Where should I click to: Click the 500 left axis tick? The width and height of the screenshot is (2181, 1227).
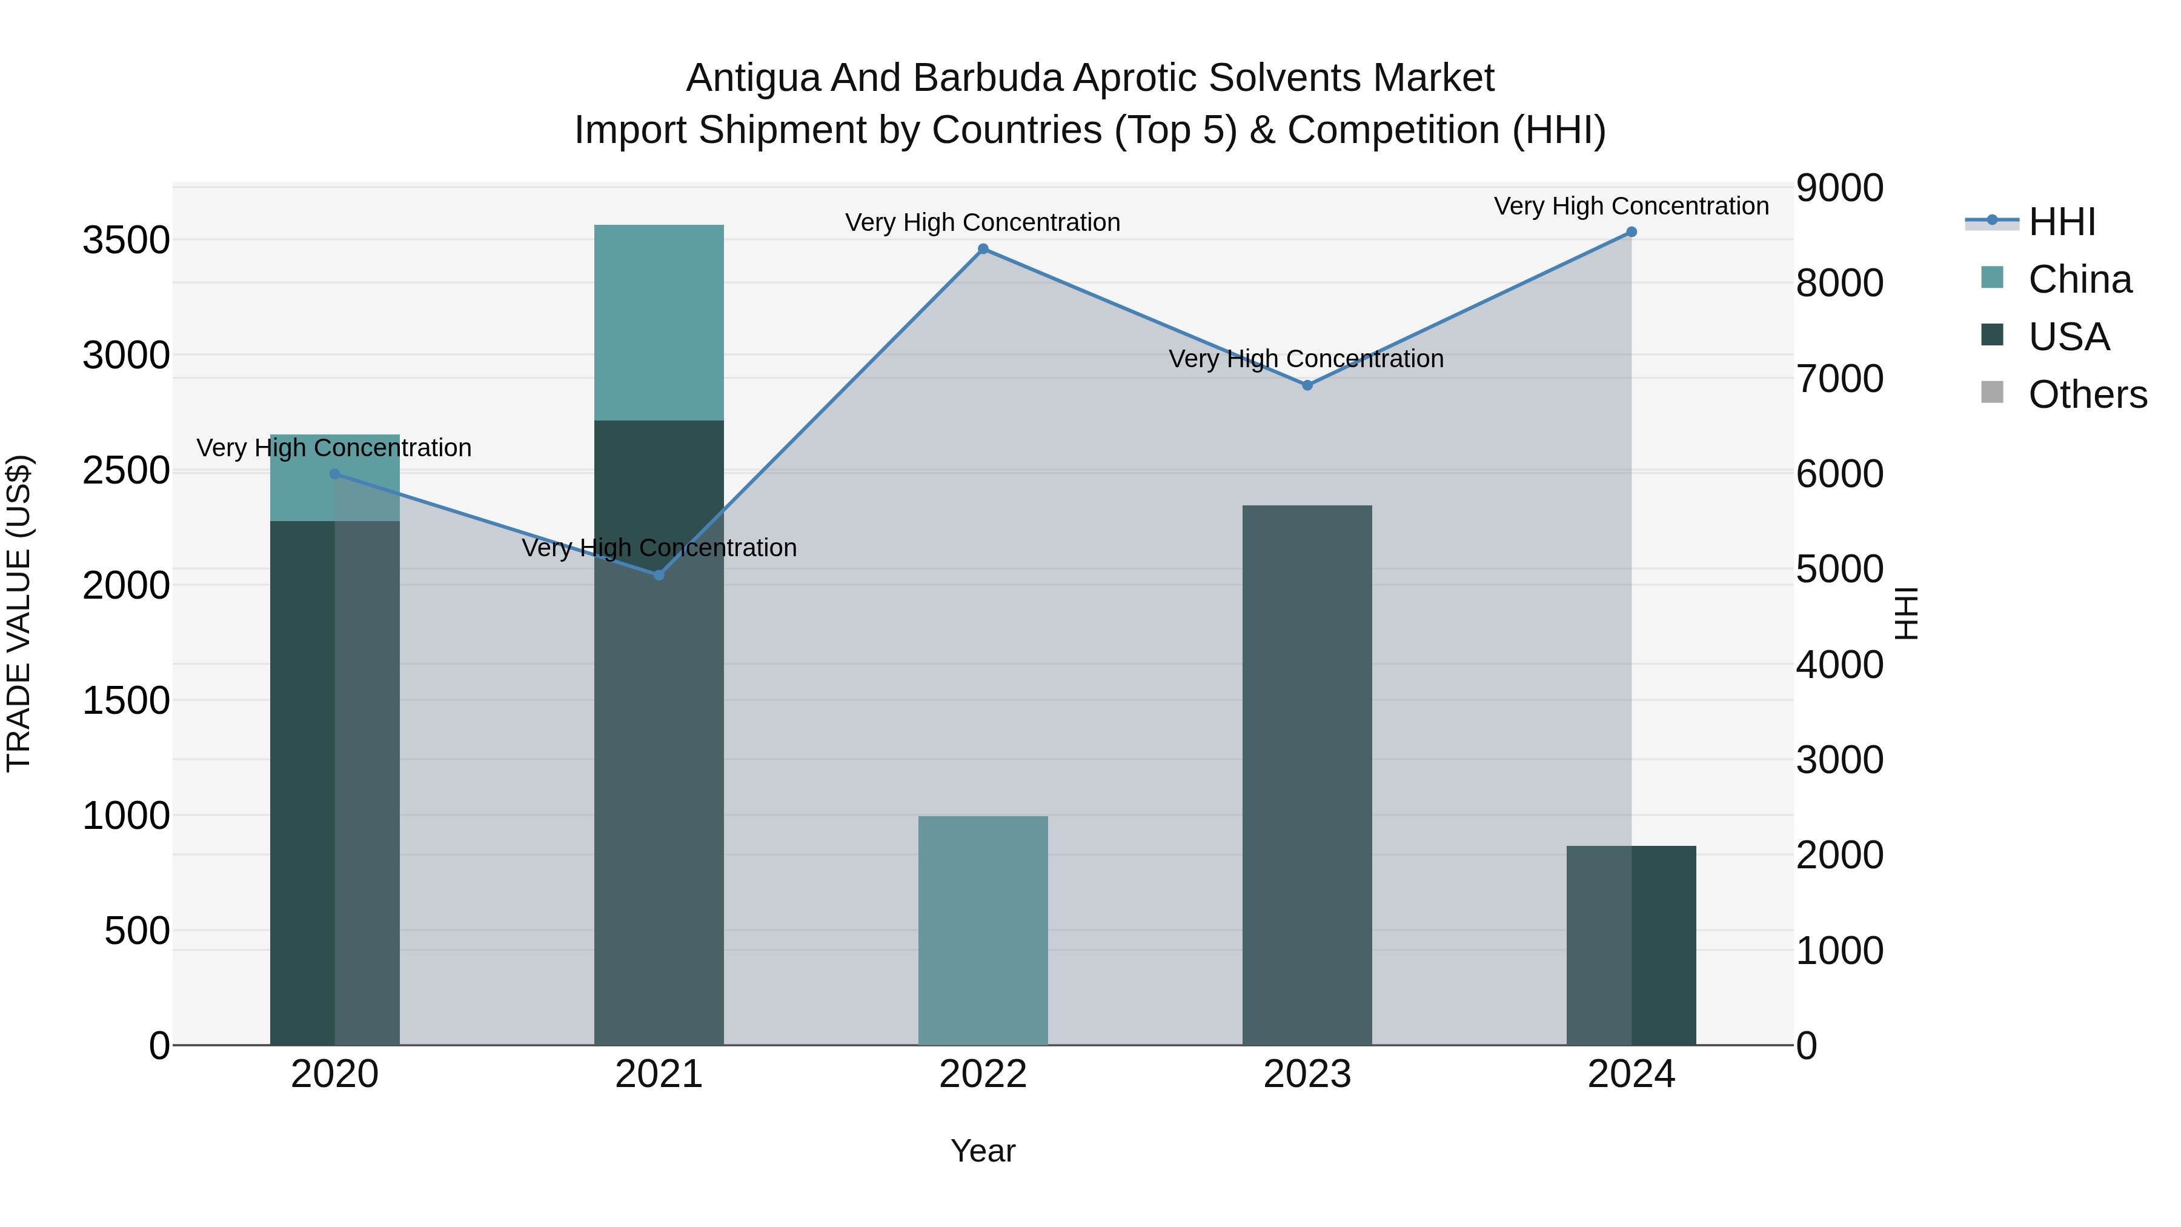coord(137,931)
